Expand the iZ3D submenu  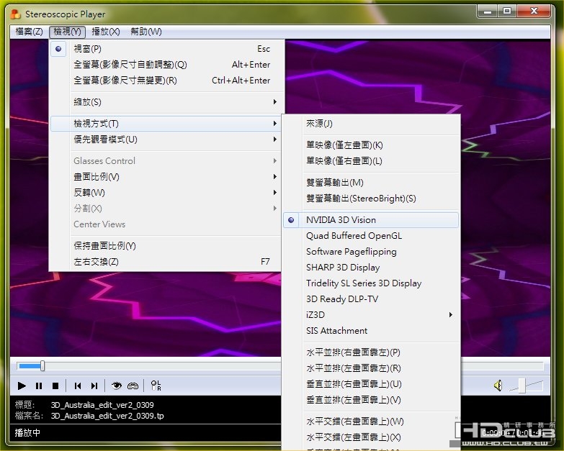coord(371,314)
